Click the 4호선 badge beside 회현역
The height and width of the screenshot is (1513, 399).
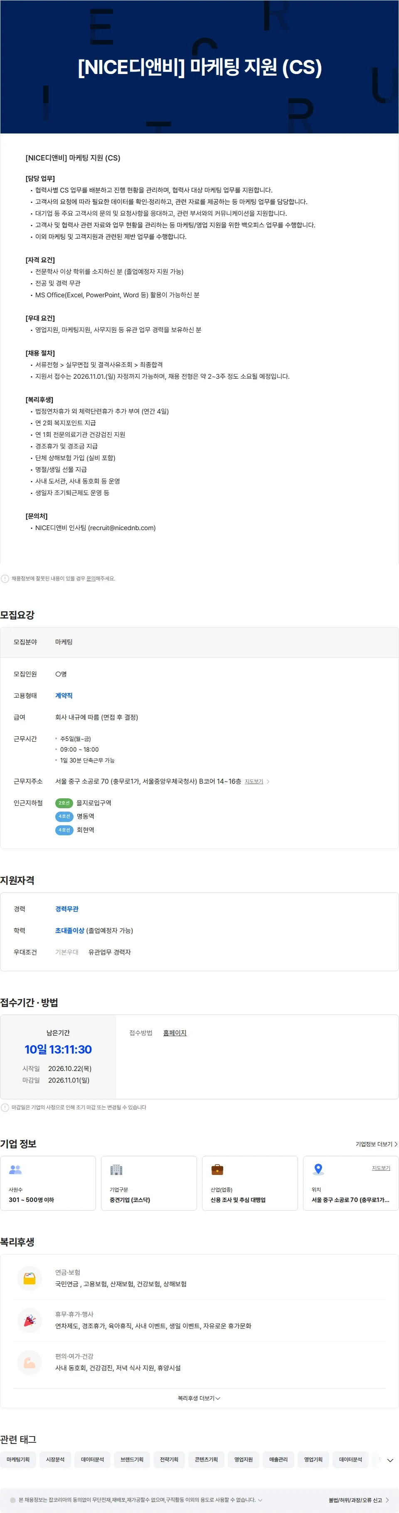64,830
